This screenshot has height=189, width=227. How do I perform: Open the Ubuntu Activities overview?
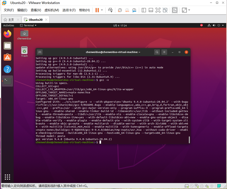point(9,25)
